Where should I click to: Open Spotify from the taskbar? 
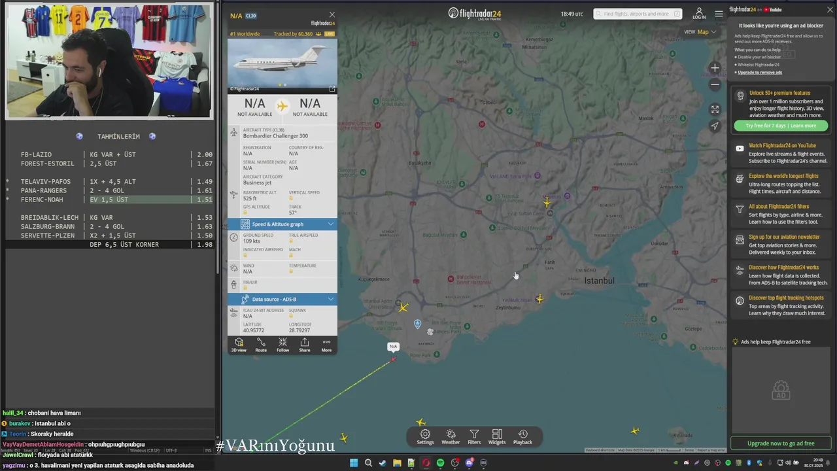(440, 462)
